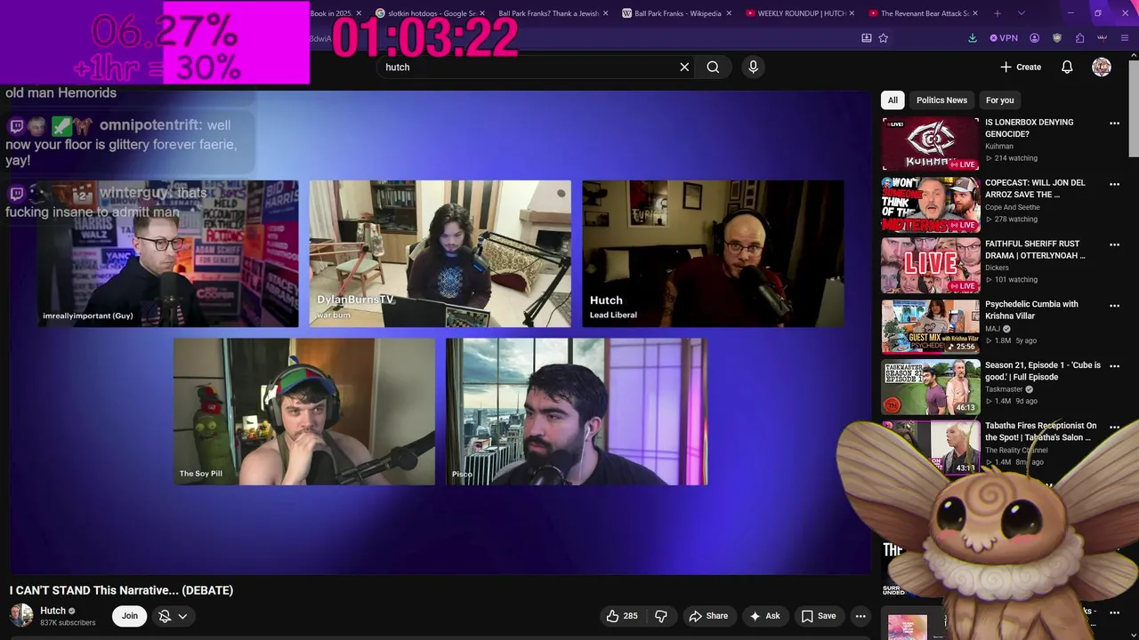Select the 'Politics News' filter chip

click(x=941, y=100)
